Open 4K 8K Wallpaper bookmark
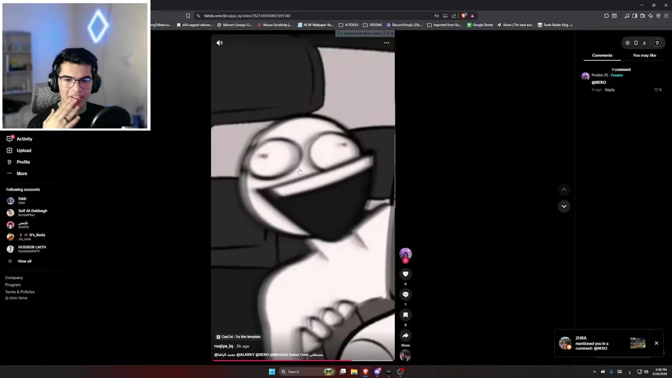The image size is (672, 378). tap(315, 25)
